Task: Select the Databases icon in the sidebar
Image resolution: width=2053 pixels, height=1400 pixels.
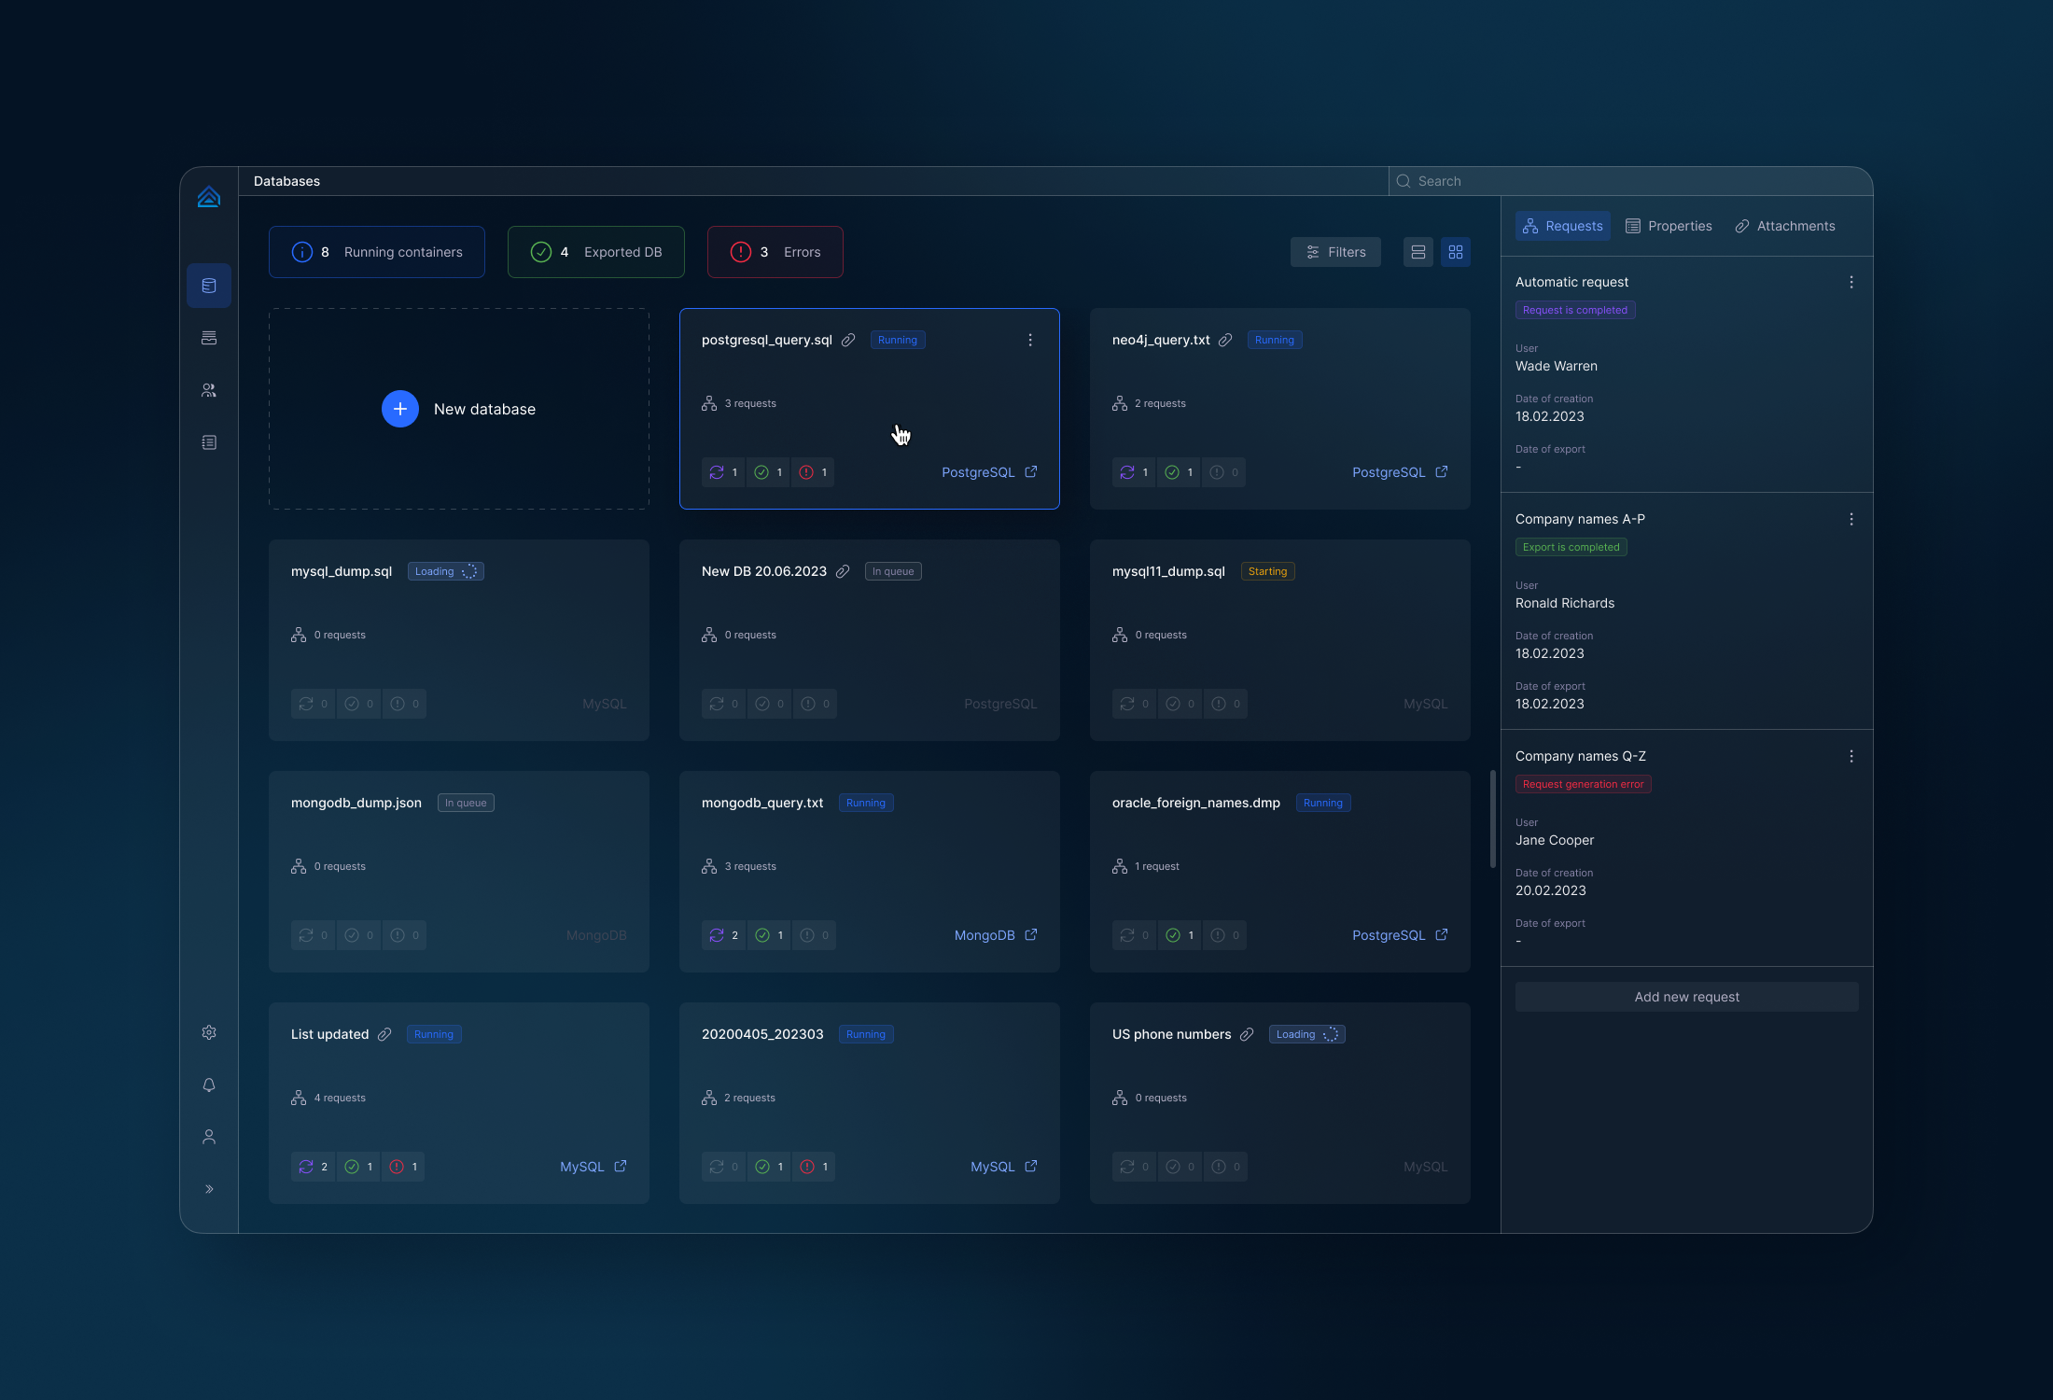Action: [x=209, y=286]
